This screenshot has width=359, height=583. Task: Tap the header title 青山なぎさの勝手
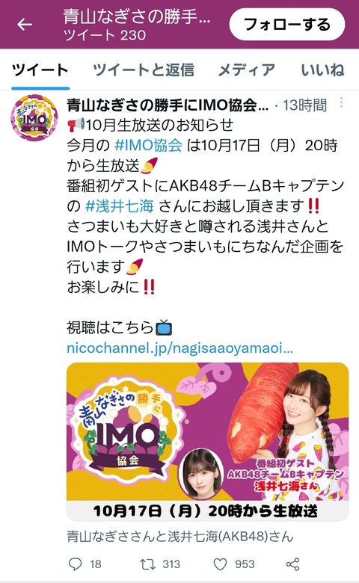[137, 16]
